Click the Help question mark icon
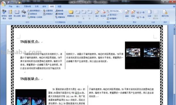 pyautogui.click(x=174, y=6)
